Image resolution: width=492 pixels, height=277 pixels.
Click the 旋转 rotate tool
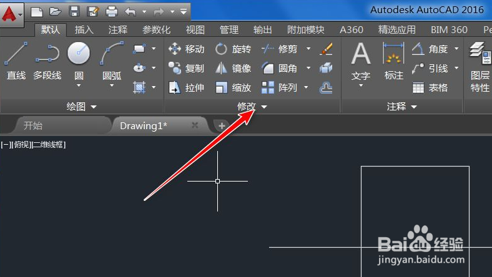tap(233, 49)
